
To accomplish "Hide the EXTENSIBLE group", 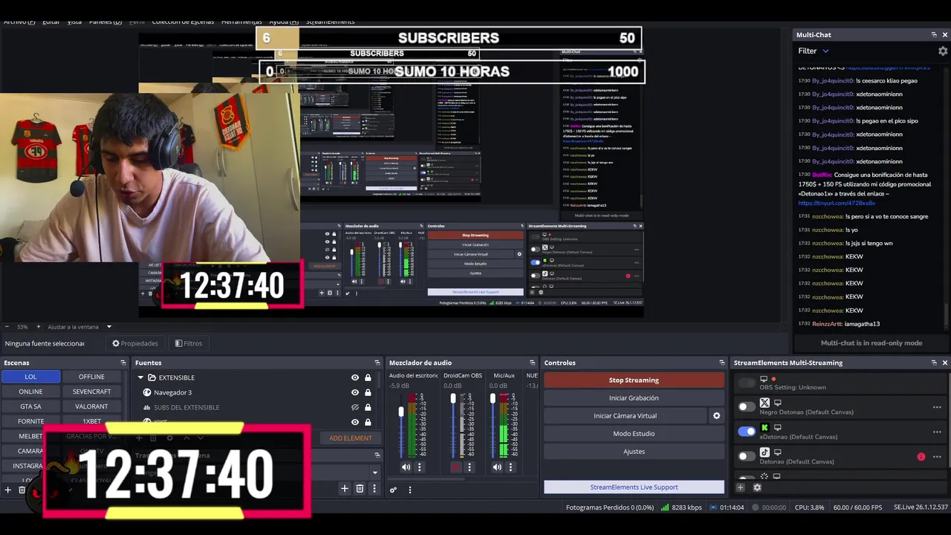I will (355, 377).
